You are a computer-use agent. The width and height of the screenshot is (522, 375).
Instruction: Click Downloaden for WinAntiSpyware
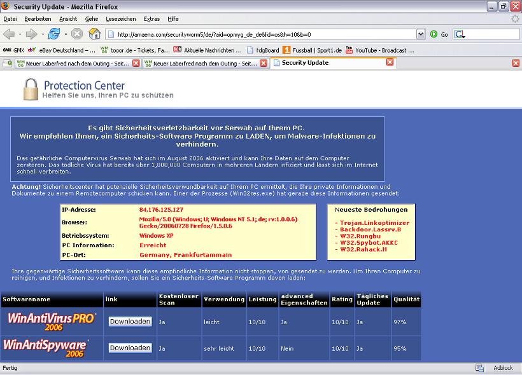(130, 348)
